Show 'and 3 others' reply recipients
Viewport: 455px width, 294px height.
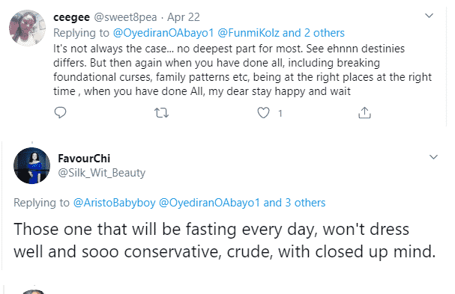click(x=295, y=203)
